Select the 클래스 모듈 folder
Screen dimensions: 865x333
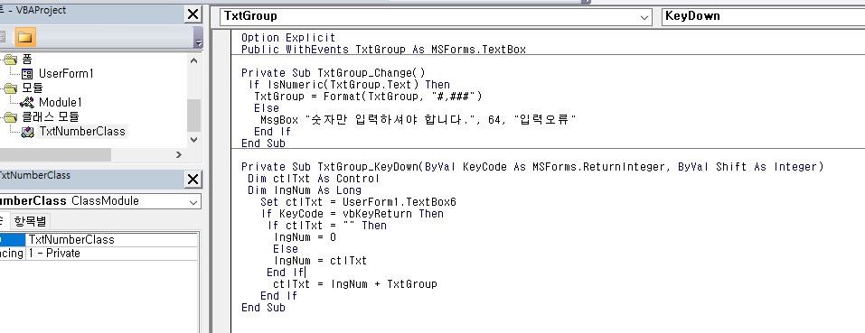pos(51,116)
